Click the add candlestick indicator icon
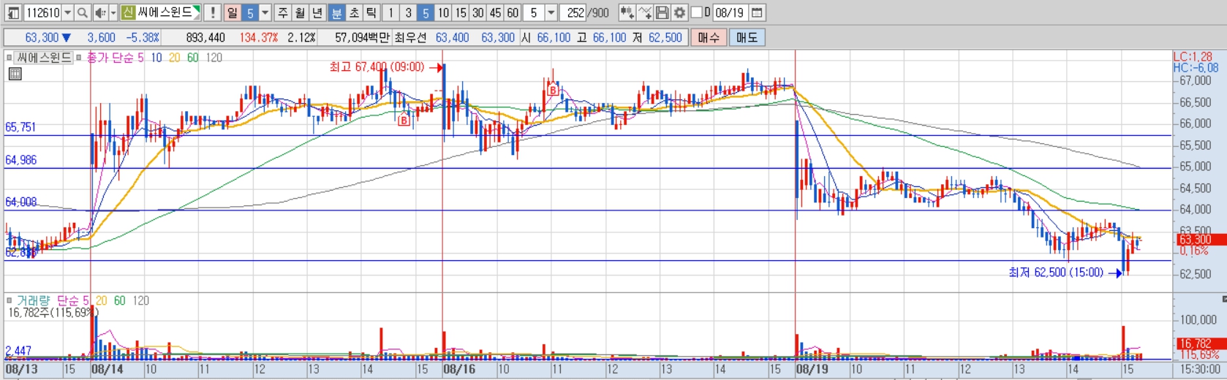This screenshot has height=380, width=1227. pos(627,12)
